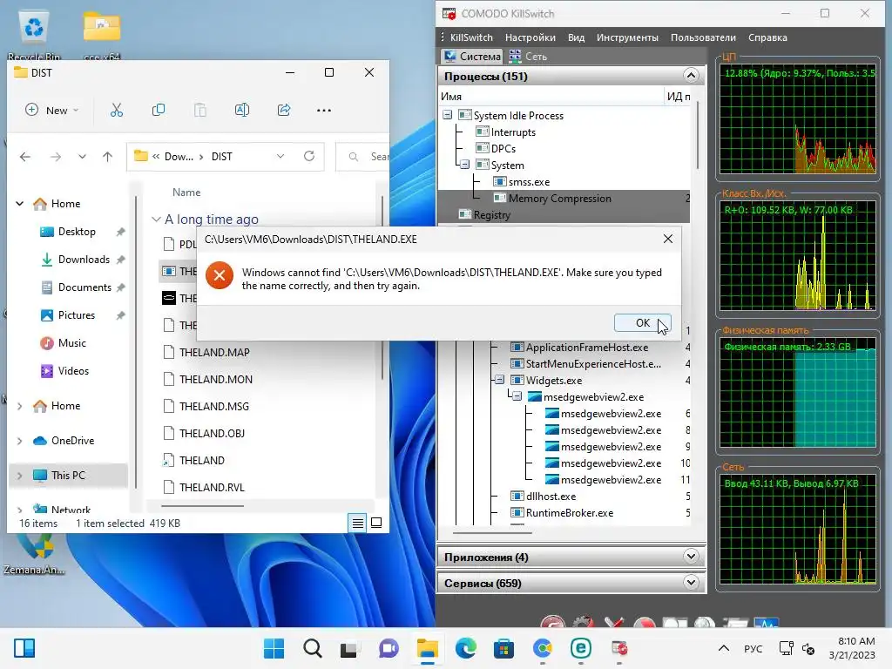Switch Explorer to large thumbnails view
Screen dimensions: 892x669
376,523
